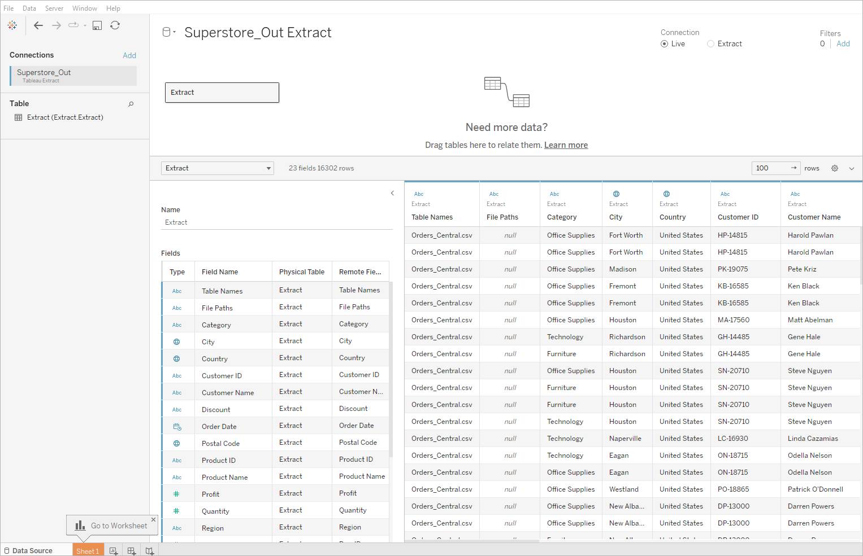The height and width of the screenshot is (556, 863).
Task: Change Category column Abc data type
Action: point(554,194)
